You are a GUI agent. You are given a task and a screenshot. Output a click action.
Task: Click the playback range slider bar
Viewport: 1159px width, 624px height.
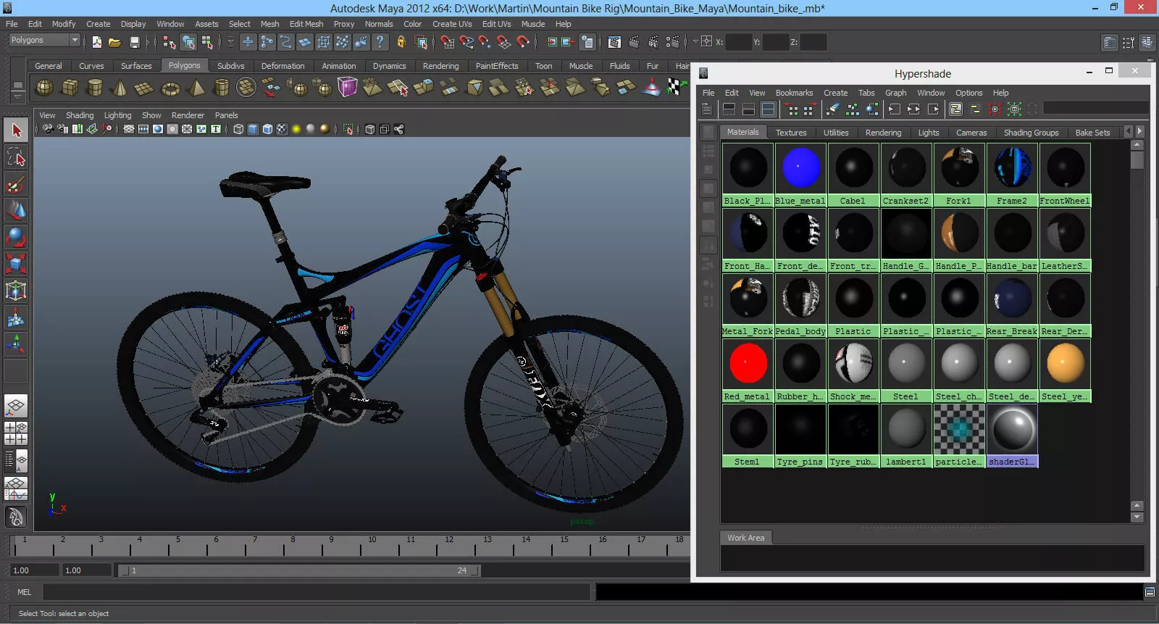pyautogui.click(x=298, y=570)
